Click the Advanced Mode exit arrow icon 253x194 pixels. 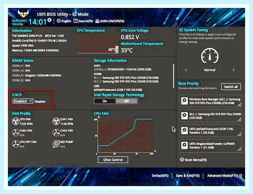coord(240,176)
